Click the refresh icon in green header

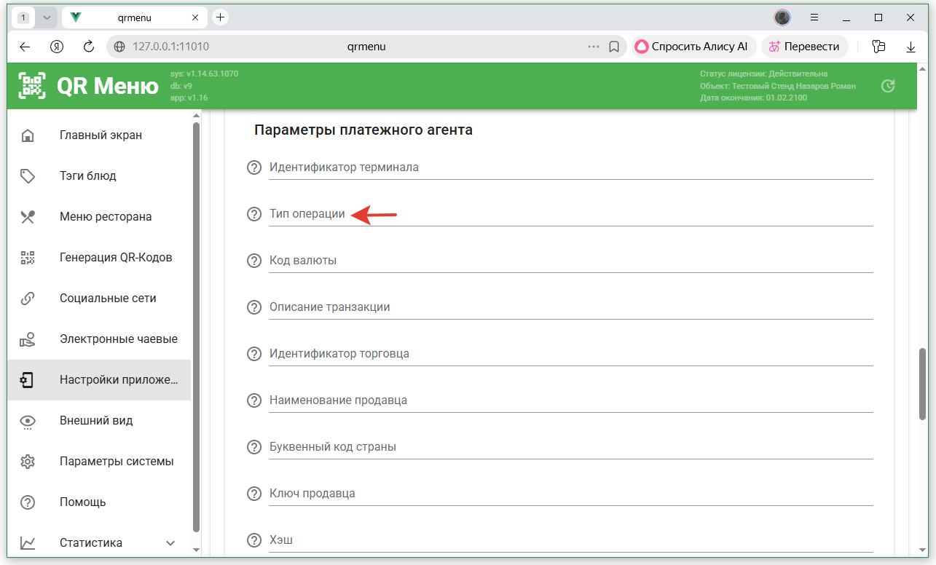pyautogui.click(x=887, y=86)
